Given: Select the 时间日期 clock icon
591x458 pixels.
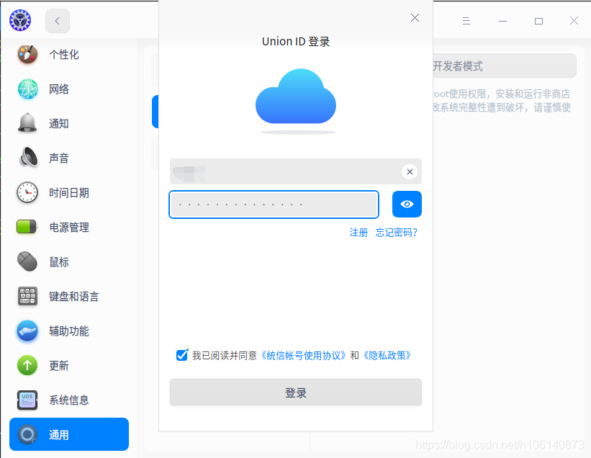Looking at the screenshot, I should tap(27, 192).
